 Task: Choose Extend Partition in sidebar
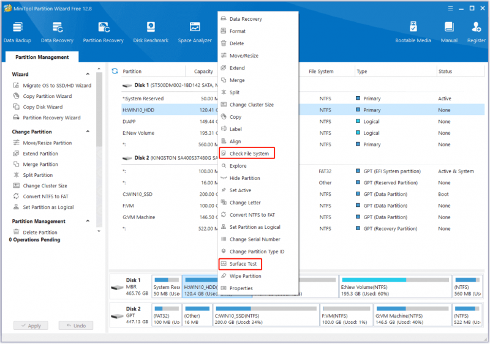point(36,154)
